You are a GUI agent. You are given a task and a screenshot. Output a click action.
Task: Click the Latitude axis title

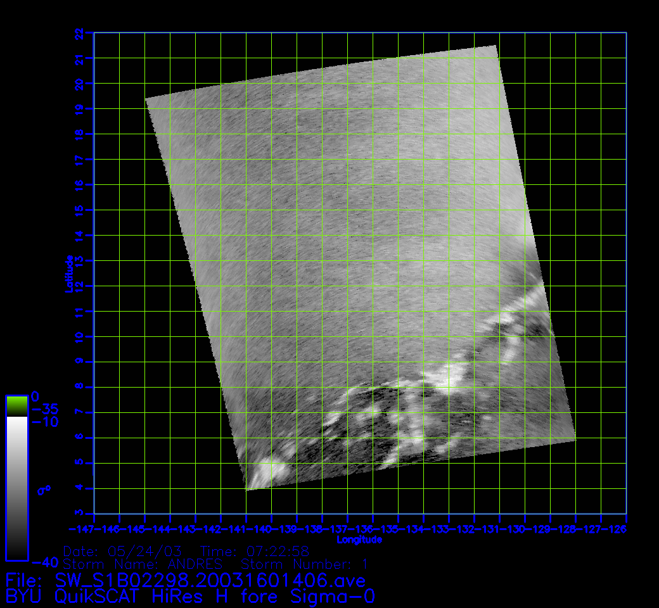pyautogui.click(x=69, y=273)
